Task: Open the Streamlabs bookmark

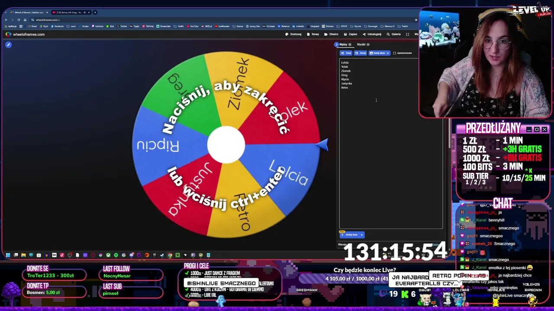Action: tap(164, 26)
